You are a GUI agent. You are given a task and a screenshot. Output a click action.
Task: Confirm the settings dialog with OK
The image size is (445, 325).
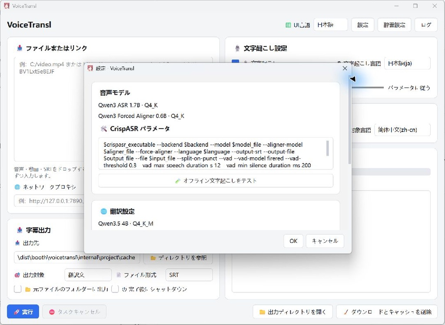293,241
